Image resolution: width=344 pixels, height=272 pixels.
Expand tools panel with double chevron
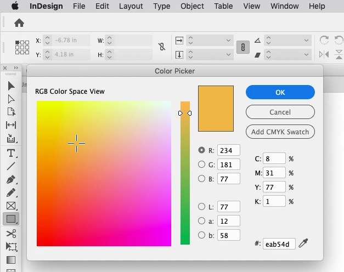(x=16, y=68)
